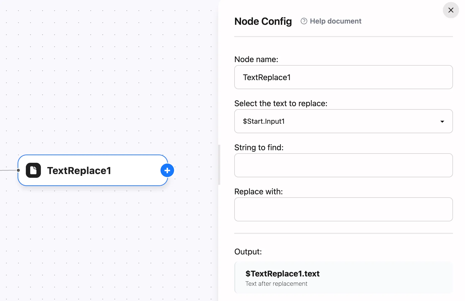
Task: Click into the Replace with field
Action: pos(343,210)
